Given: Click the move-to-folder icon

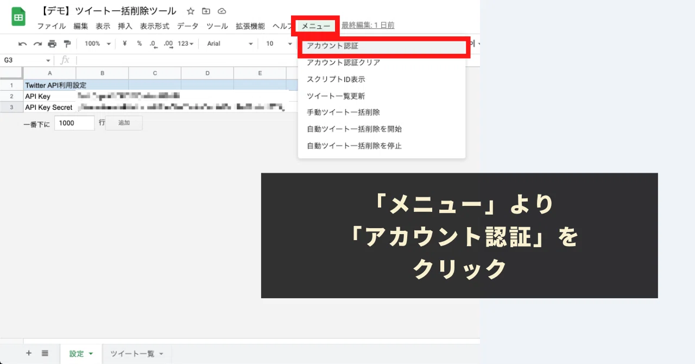Looking at the screenshot, I should 206,11.
